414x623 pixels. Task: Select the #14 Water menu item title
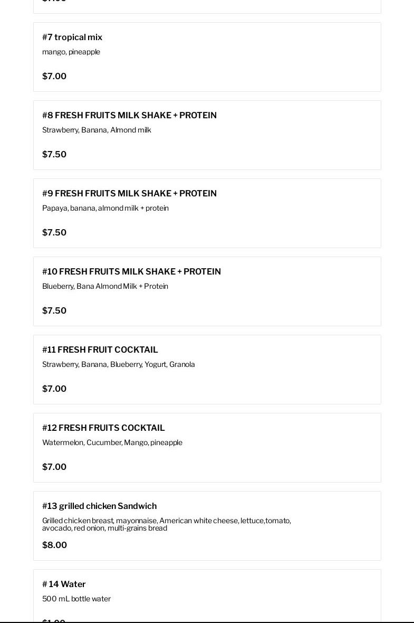(64, 584)
